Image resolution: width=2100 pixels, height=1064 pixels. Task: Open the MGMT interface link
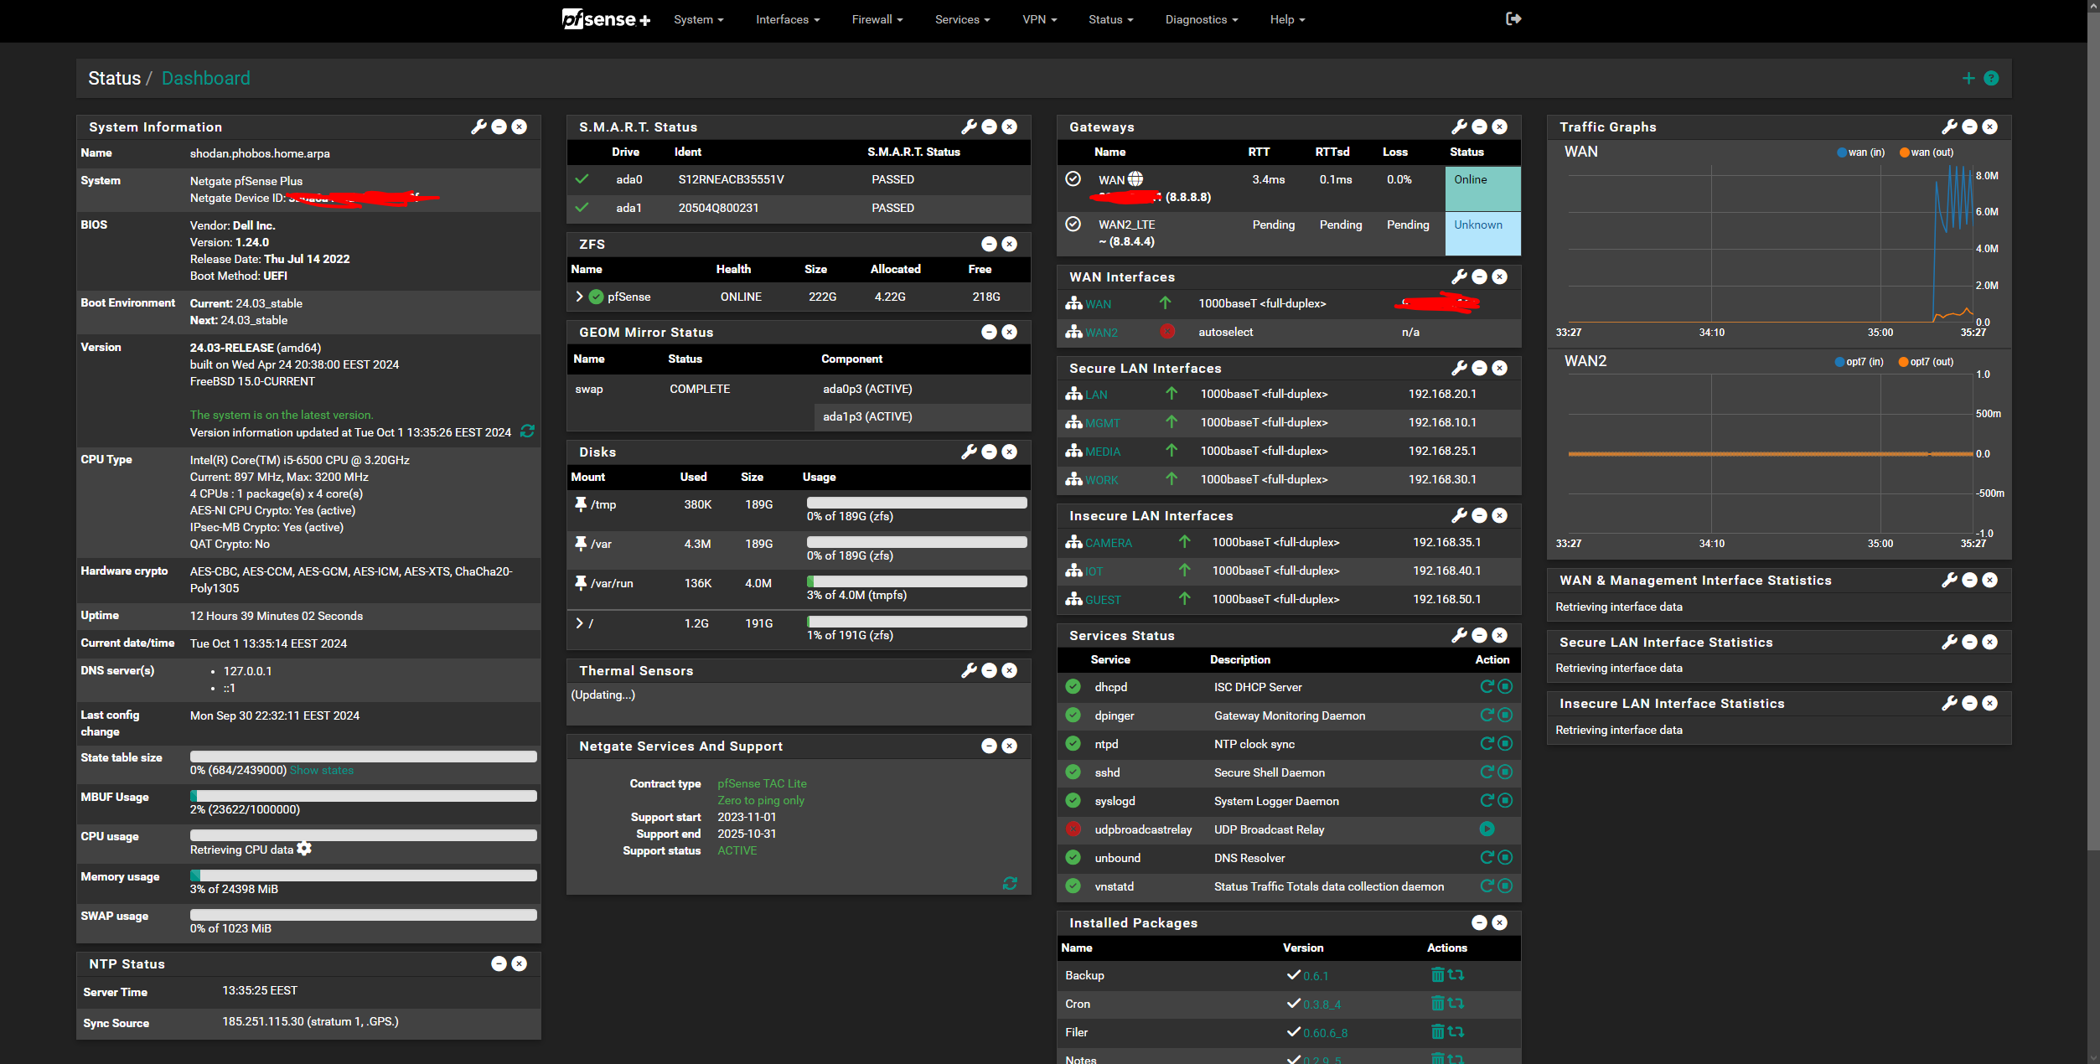pyautogui.click(x=1102, y=423)
